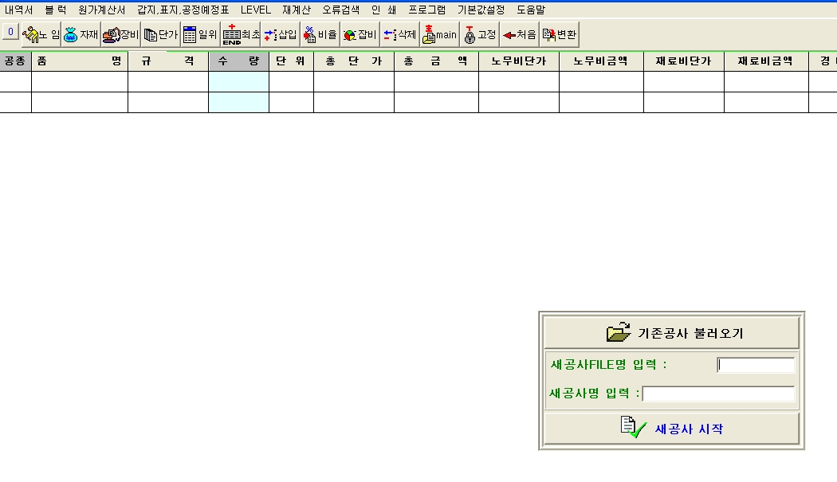The height and width of the screenshot is (482, 837).
Task: Jump with the 최초 END toolbar icon
Action: pyautogui.click(x=241, y=35)
